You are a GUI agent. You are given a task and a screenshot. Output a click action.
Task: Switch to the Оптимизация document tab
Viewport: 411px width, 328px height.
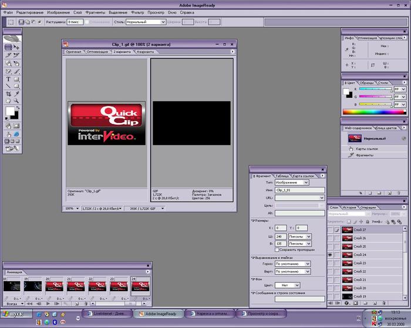point(97,52)
